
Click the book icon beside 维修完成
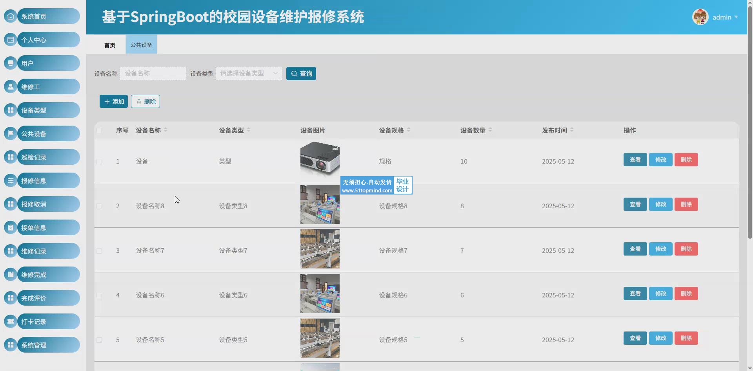(x=11, y=274)
